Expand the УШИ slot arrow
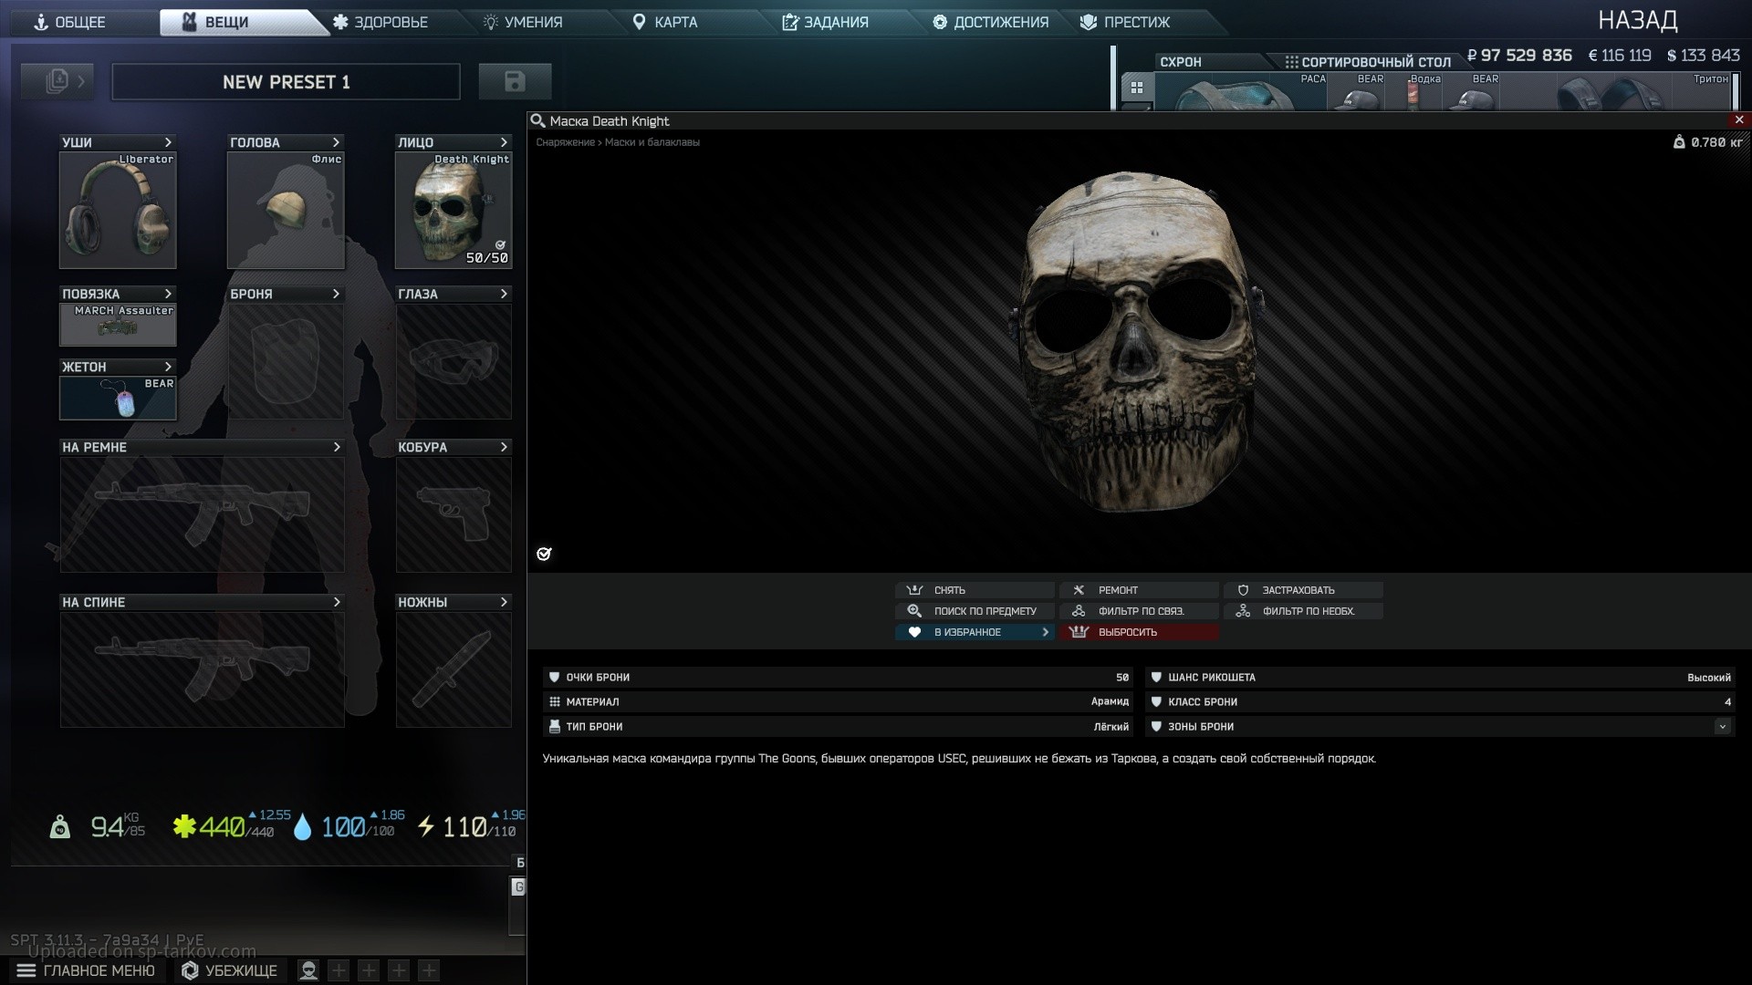Screen dimensions: 1752x985 coord(168,142)
